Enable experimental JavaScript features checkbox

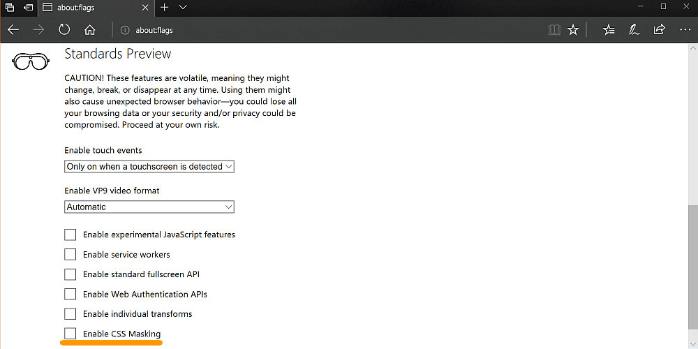point(70,235)
